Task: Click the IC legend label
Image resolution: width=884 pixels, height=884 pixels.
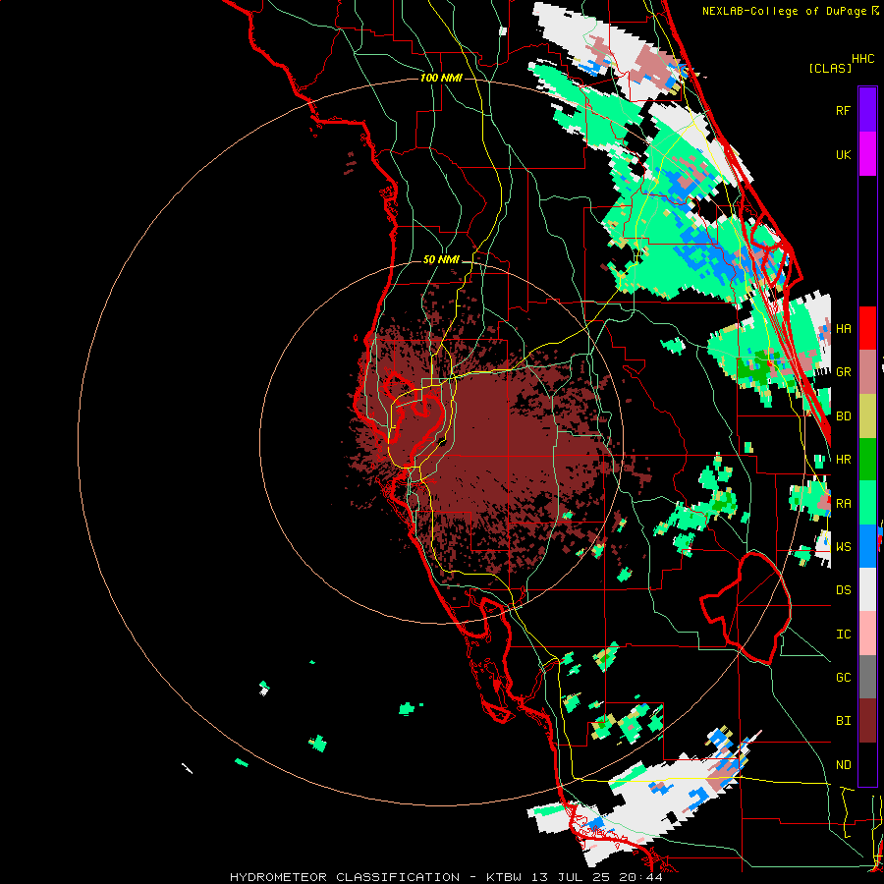Action: click(843, 635)
